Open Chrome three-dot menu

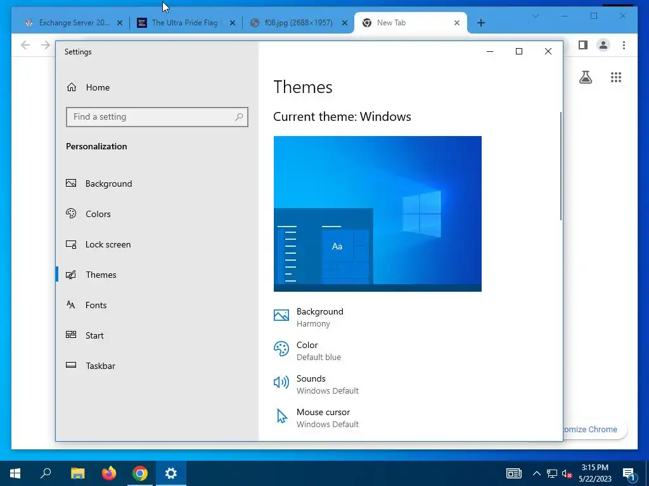[624, 45]
